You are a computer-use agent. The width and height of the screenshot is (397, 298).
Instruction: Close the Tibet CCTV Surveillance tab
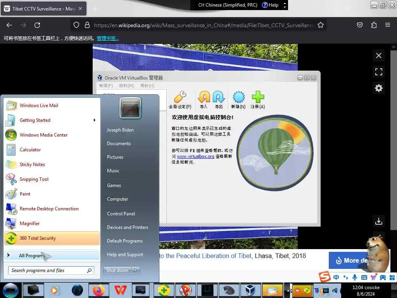click(80, 9)
